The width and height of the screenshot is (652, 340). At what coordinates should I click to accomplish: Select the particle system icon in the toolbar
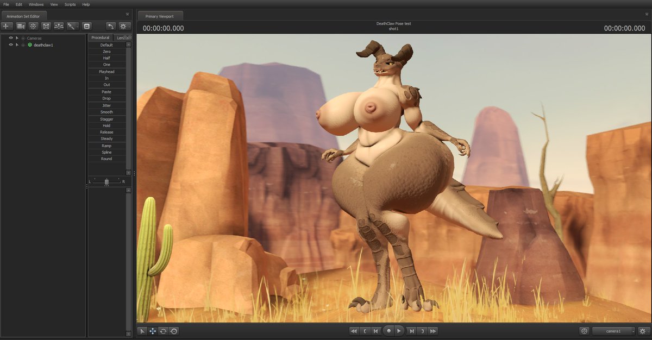click(59, 26)
